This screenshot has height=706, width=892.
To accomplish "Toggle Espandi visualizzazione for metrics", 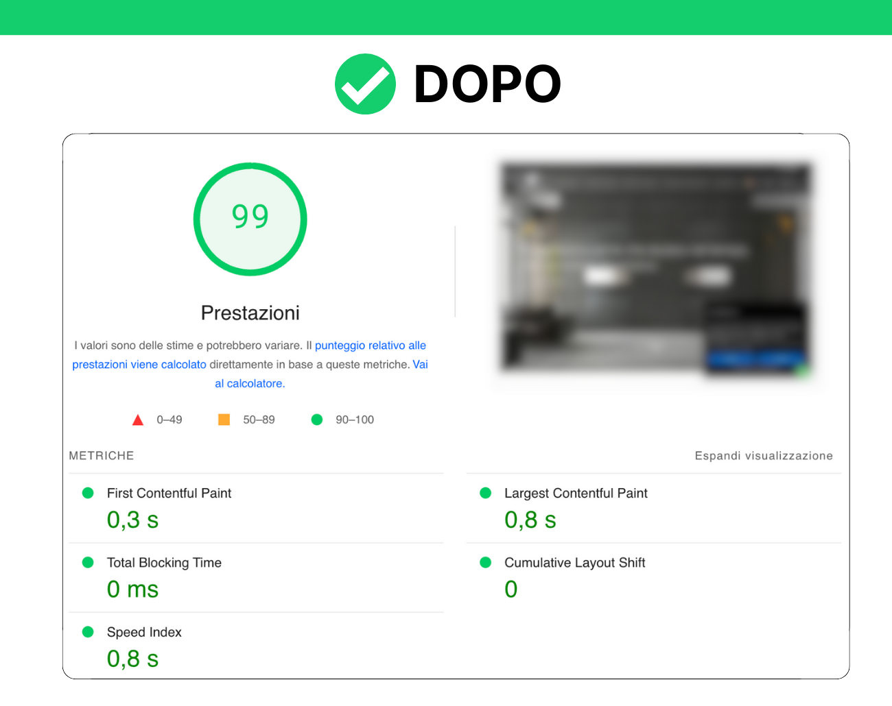I will (763, 456).
